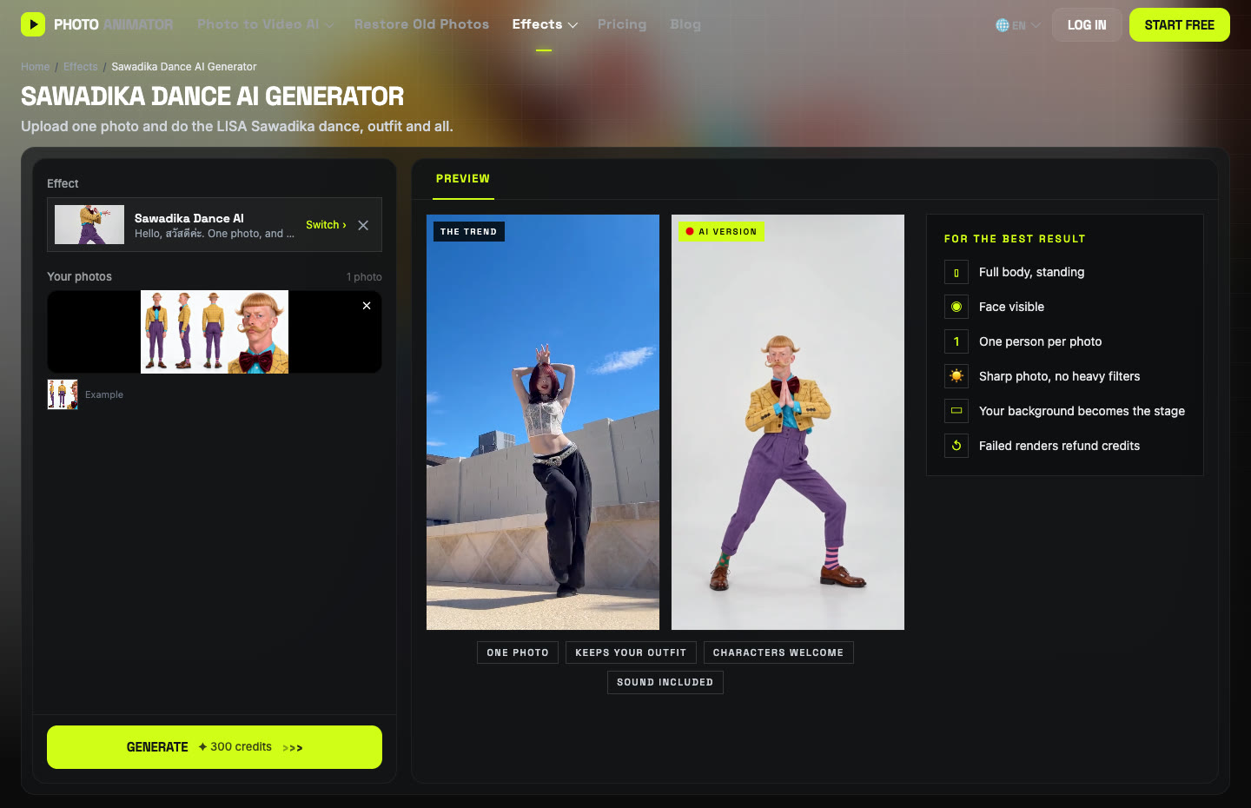The image size is (1251, 808).
Task: Open the AI Version preview video
Action: click(788, 422)
